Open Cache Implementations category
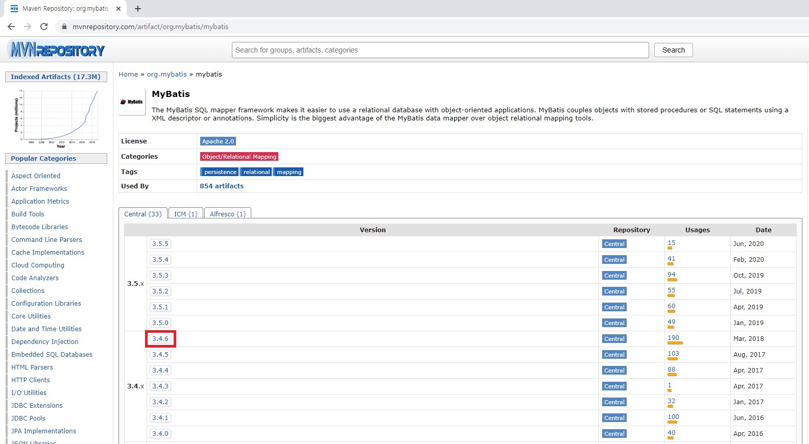The height and width of the screenshot is (444, 809). [x=48, y=252]
